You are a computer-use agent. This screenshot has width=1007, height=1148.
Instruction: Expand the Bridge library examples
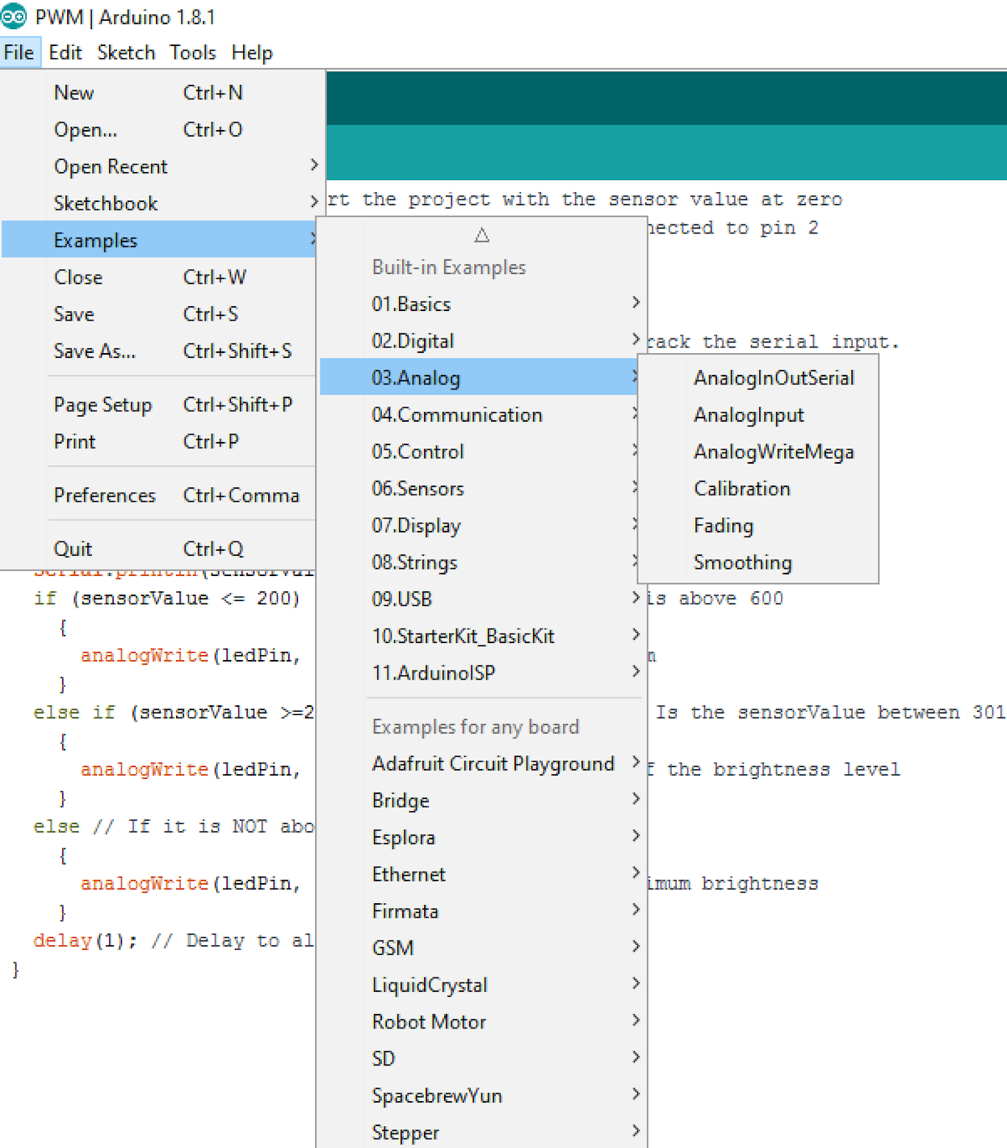pos(482,801)
